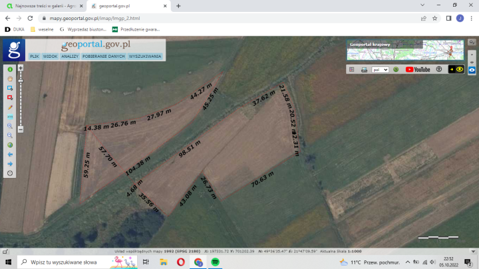Click the blue next view arrow
This screenshot has width=479, height=269.
(x=10, y=163)
